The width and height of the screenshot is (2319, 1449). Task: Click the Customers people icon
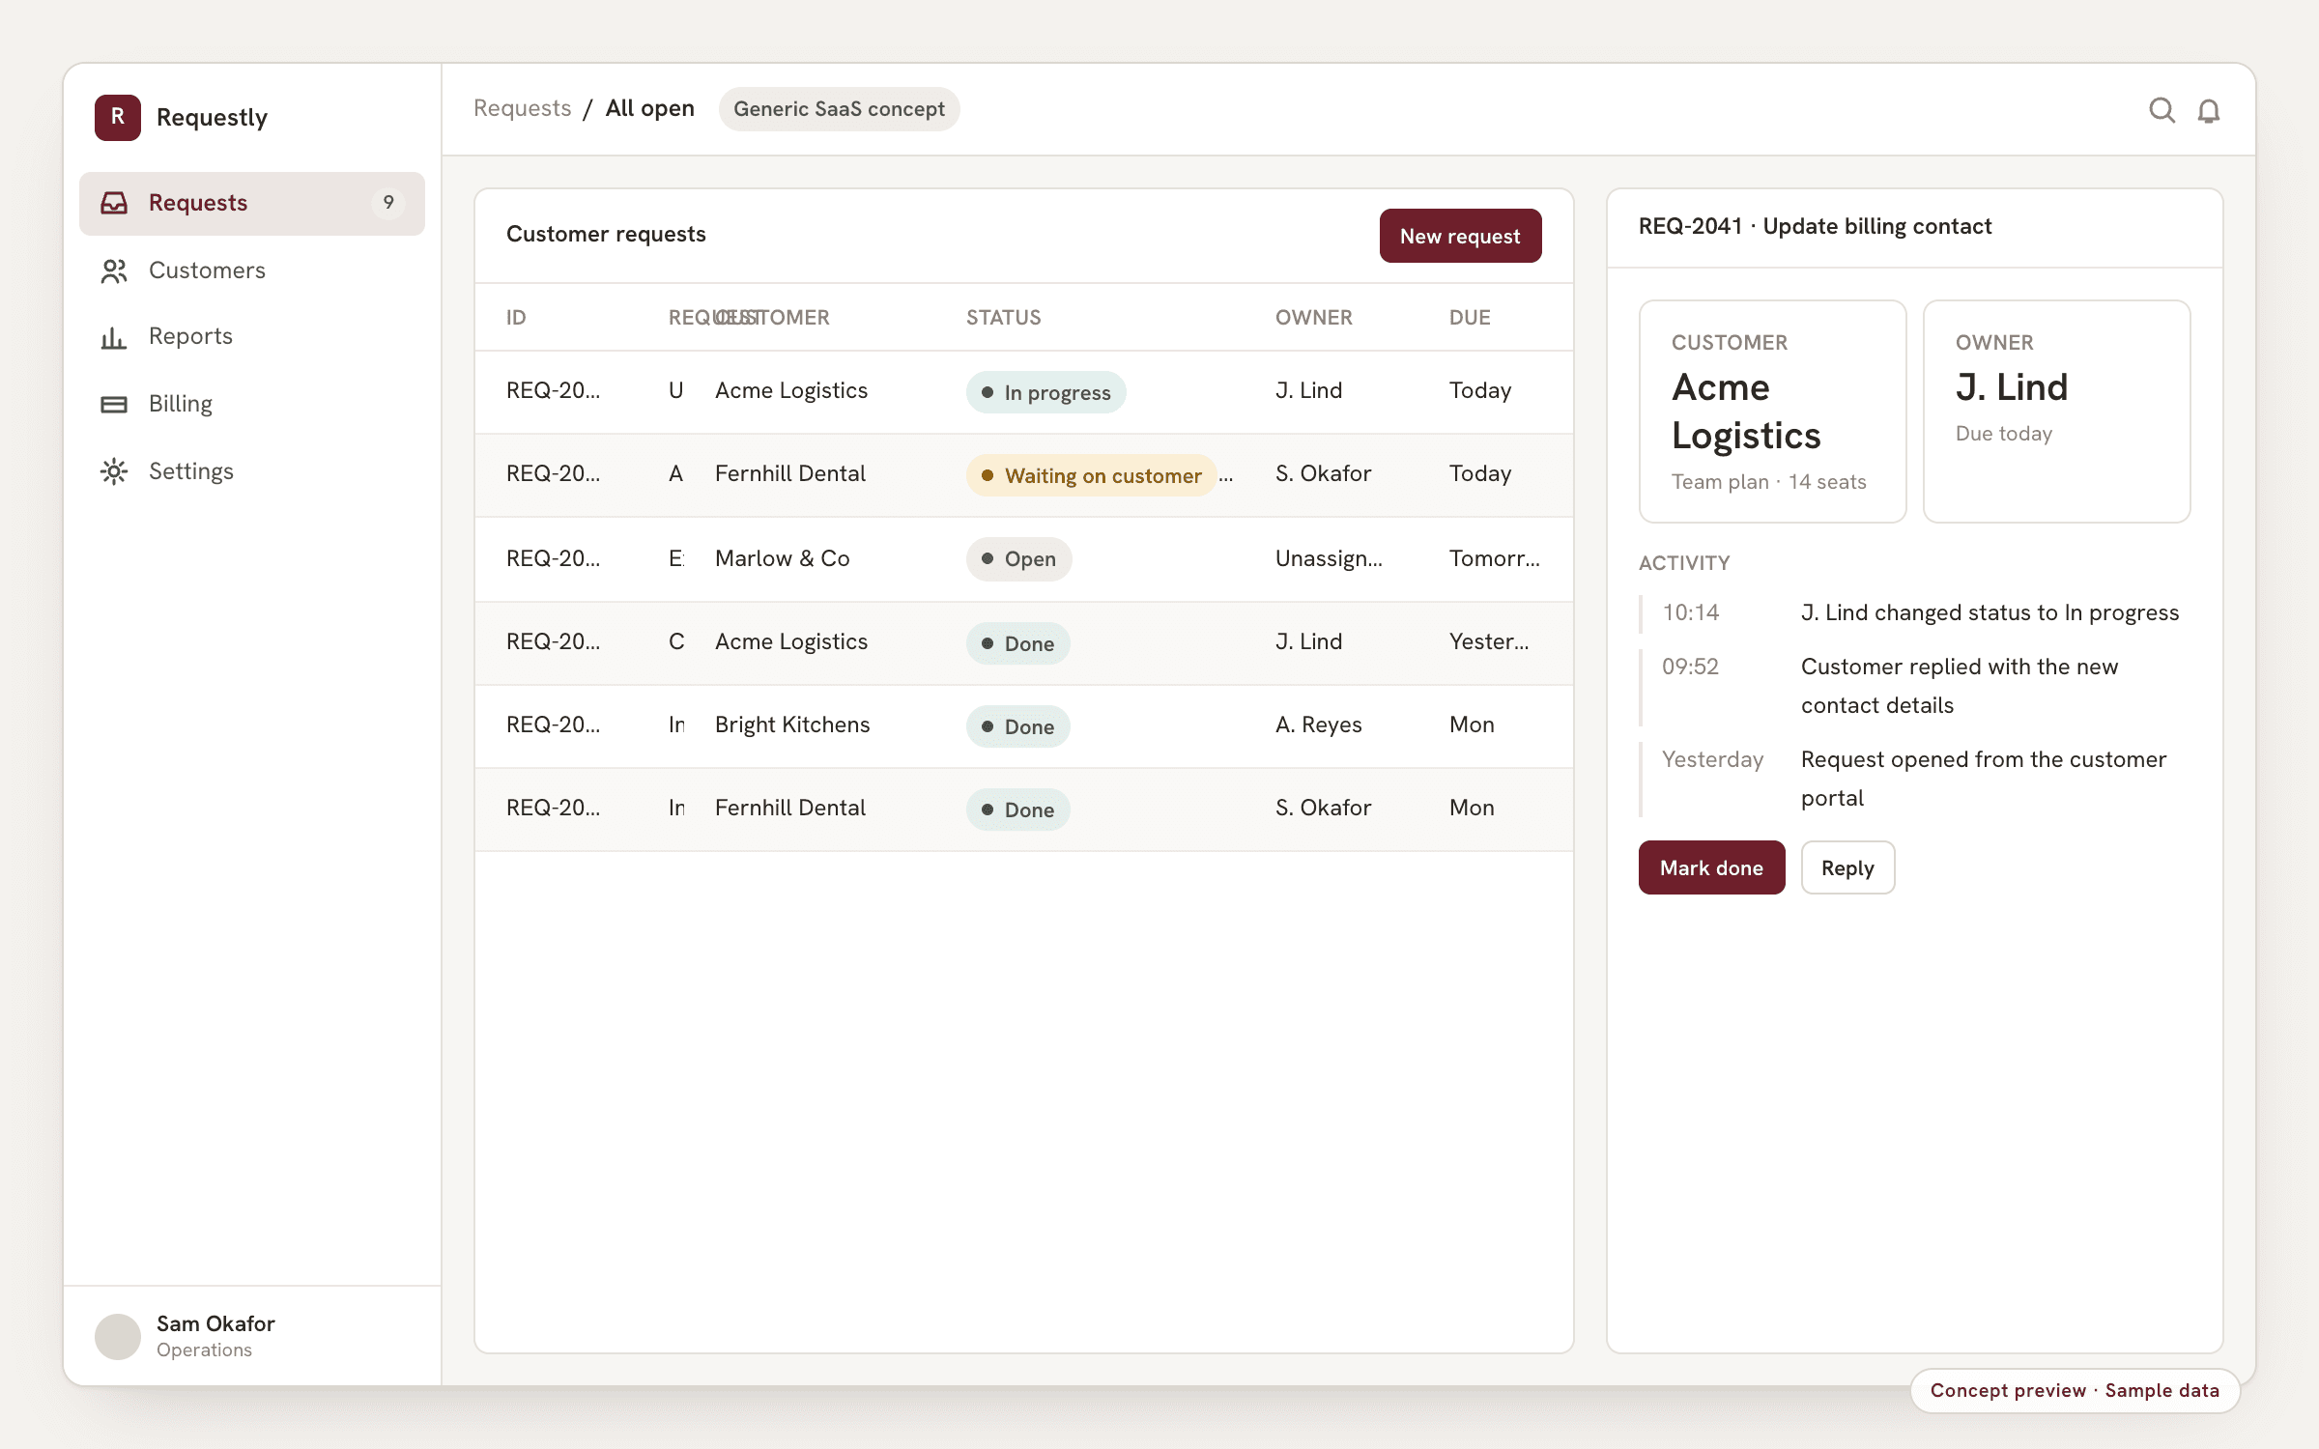tap(114, 270)
